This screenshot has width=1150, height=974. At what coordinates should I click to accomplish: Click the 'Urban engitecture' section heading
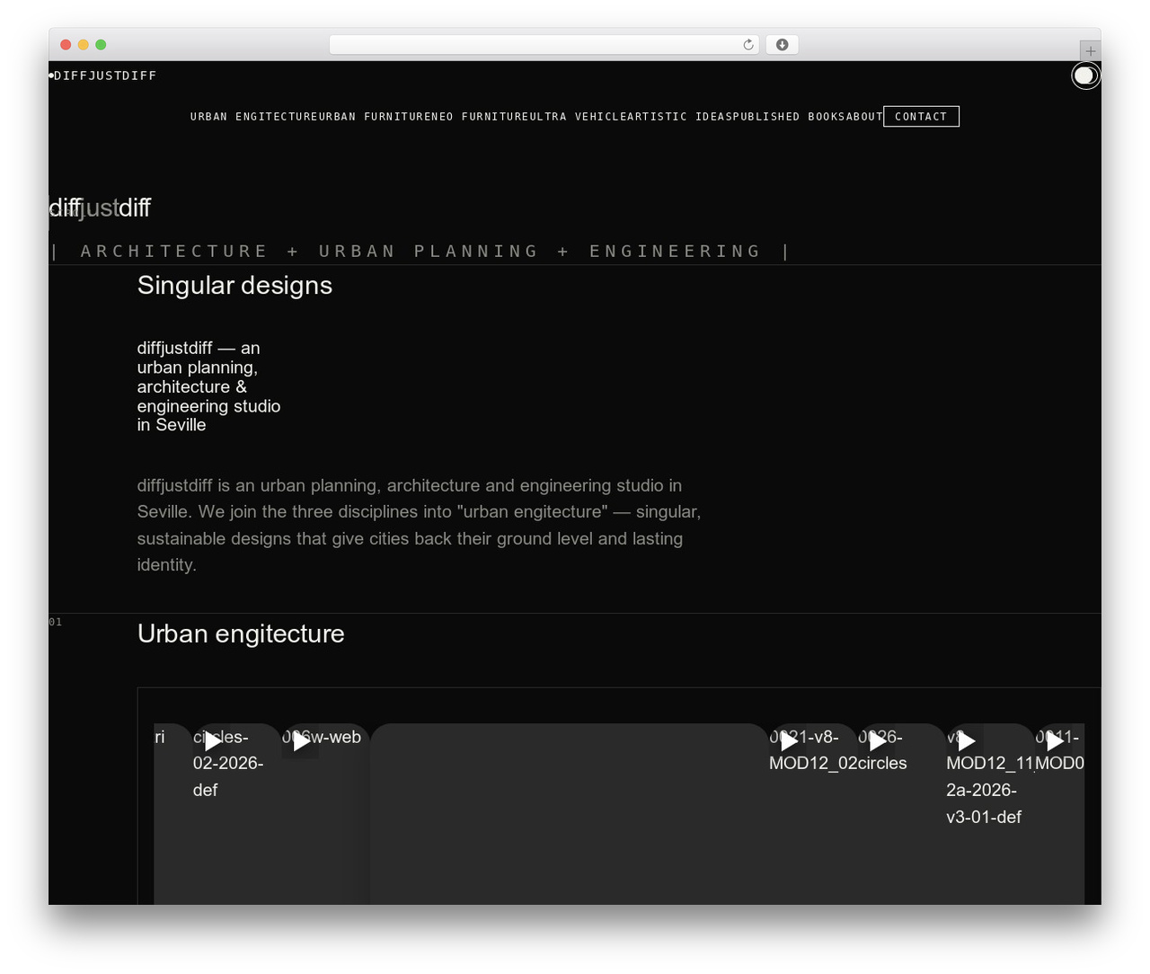[x=241, y=633]
